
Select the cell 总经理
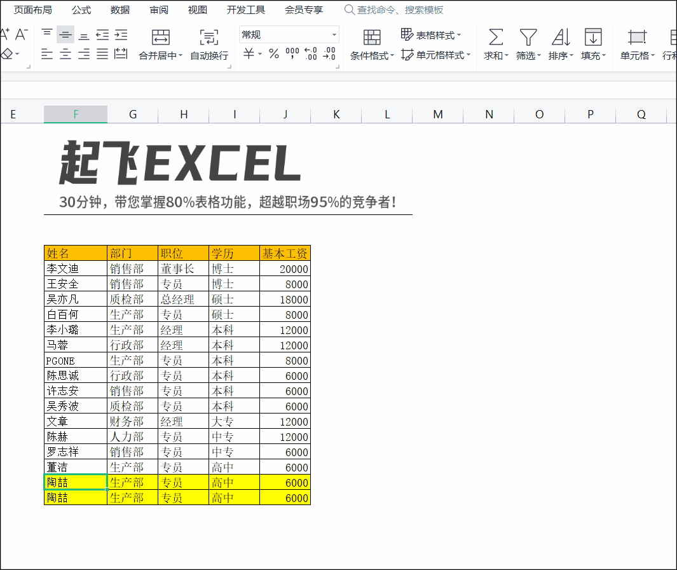184,299
